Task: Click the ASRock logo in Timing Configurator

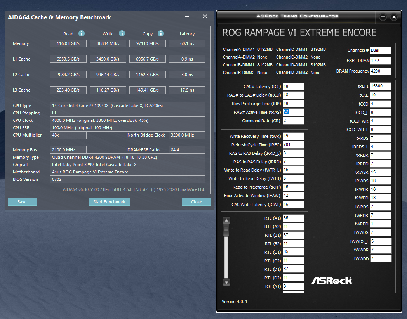Action: (332, 281)
